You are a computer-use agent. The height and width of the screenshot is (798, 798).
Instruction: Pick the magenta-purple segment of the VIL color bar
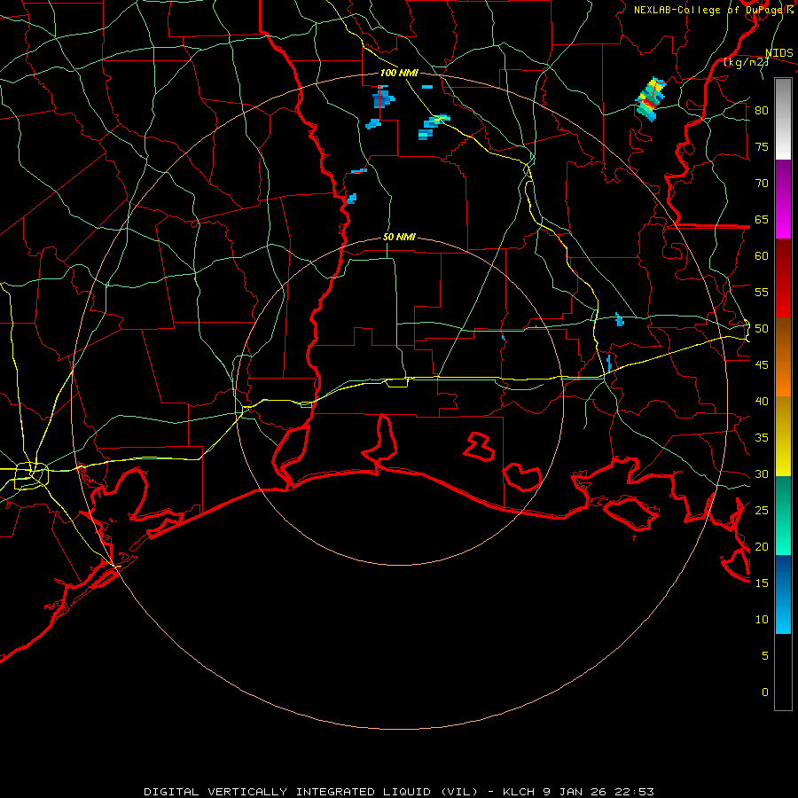pyautogui.click(x=783, y=199)
